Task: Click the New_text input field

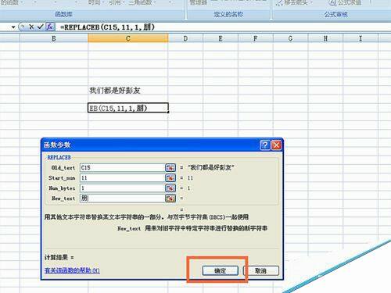Action: click(122, 198)
